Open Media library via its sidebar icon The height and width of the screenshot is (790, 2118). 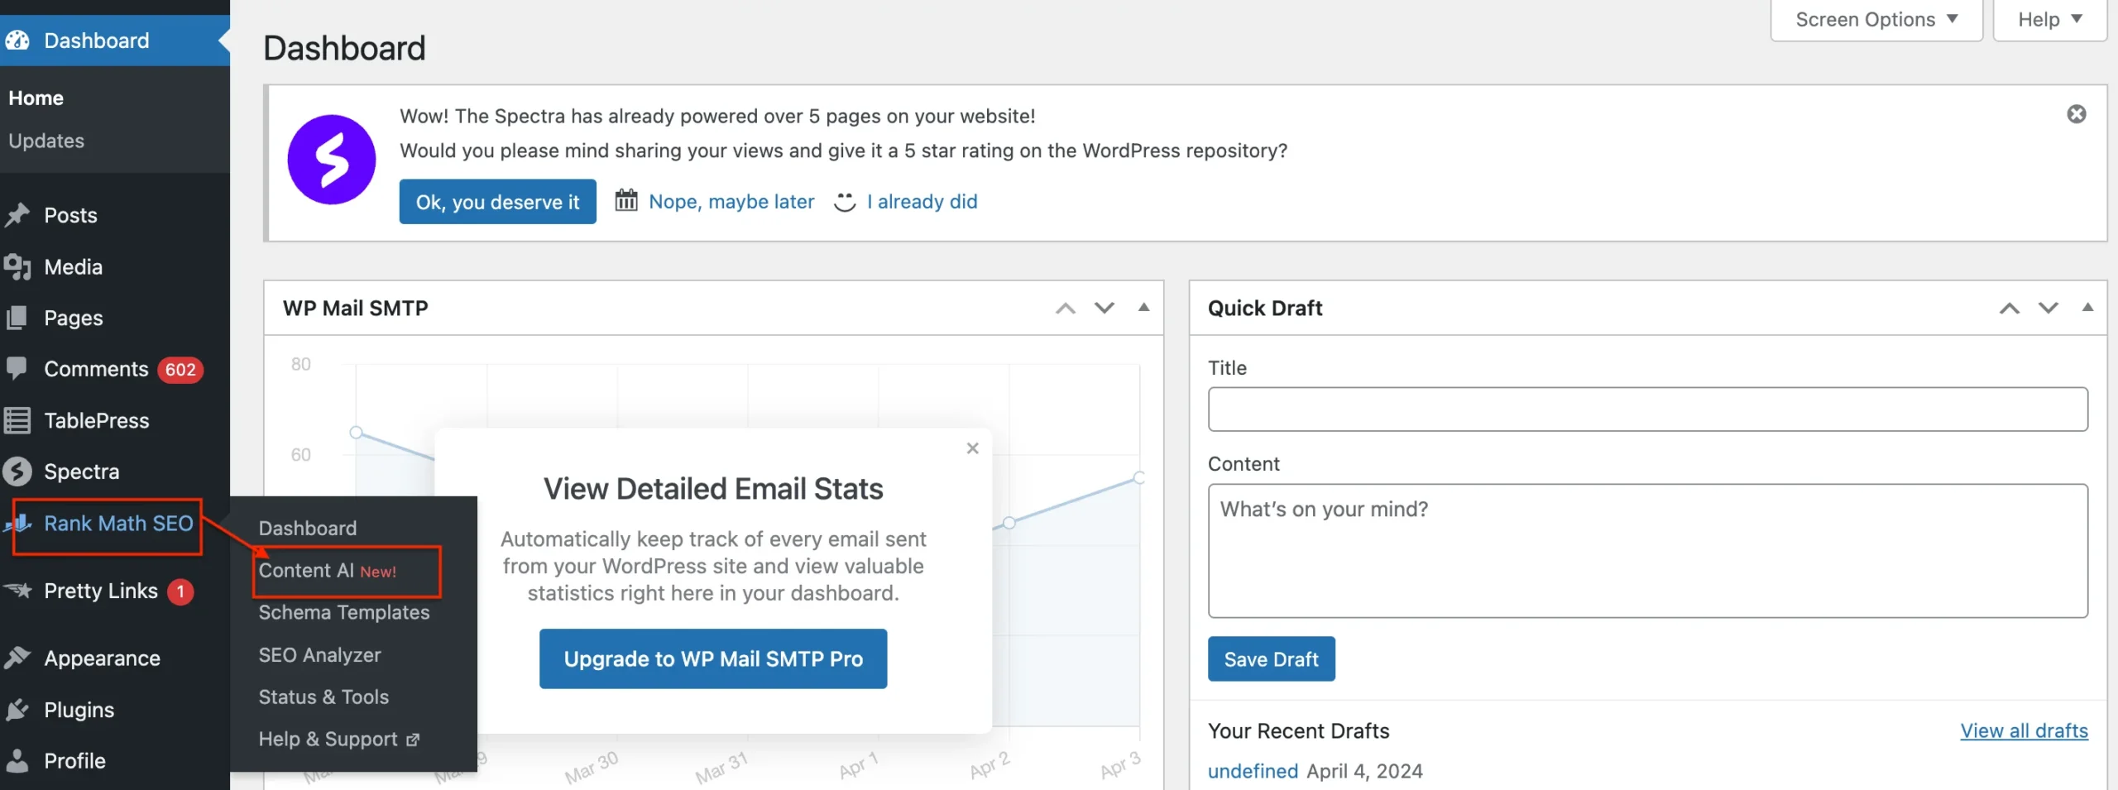click(x=17, y=267)
